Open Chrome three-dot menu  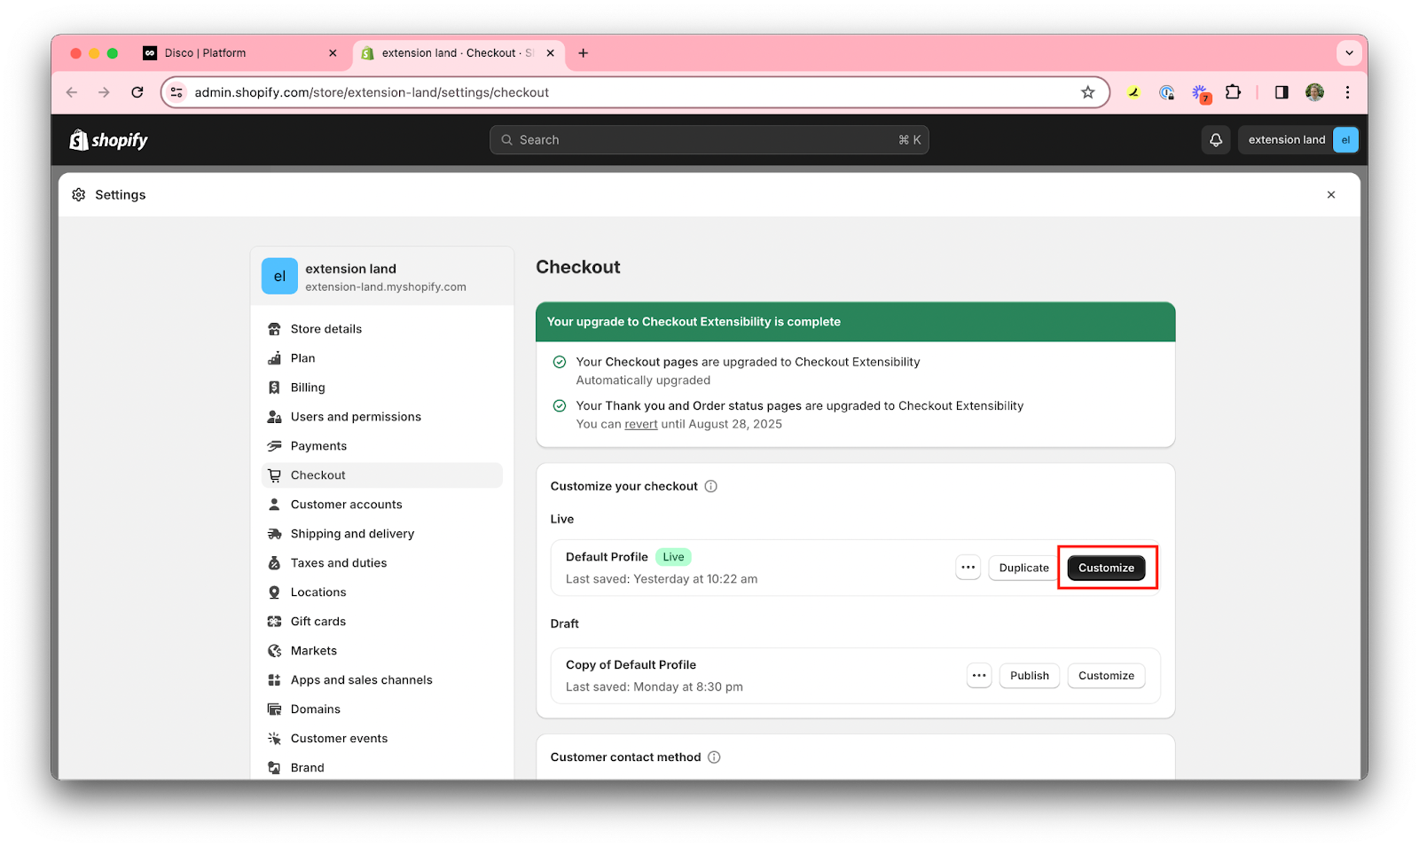pos(1347,92)
